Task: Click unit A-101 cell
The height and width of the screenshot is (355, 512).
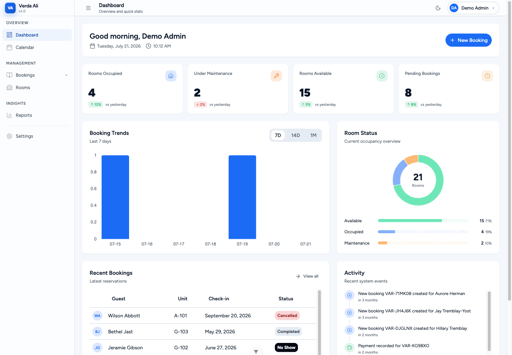Action: click(x=181, y=316)
